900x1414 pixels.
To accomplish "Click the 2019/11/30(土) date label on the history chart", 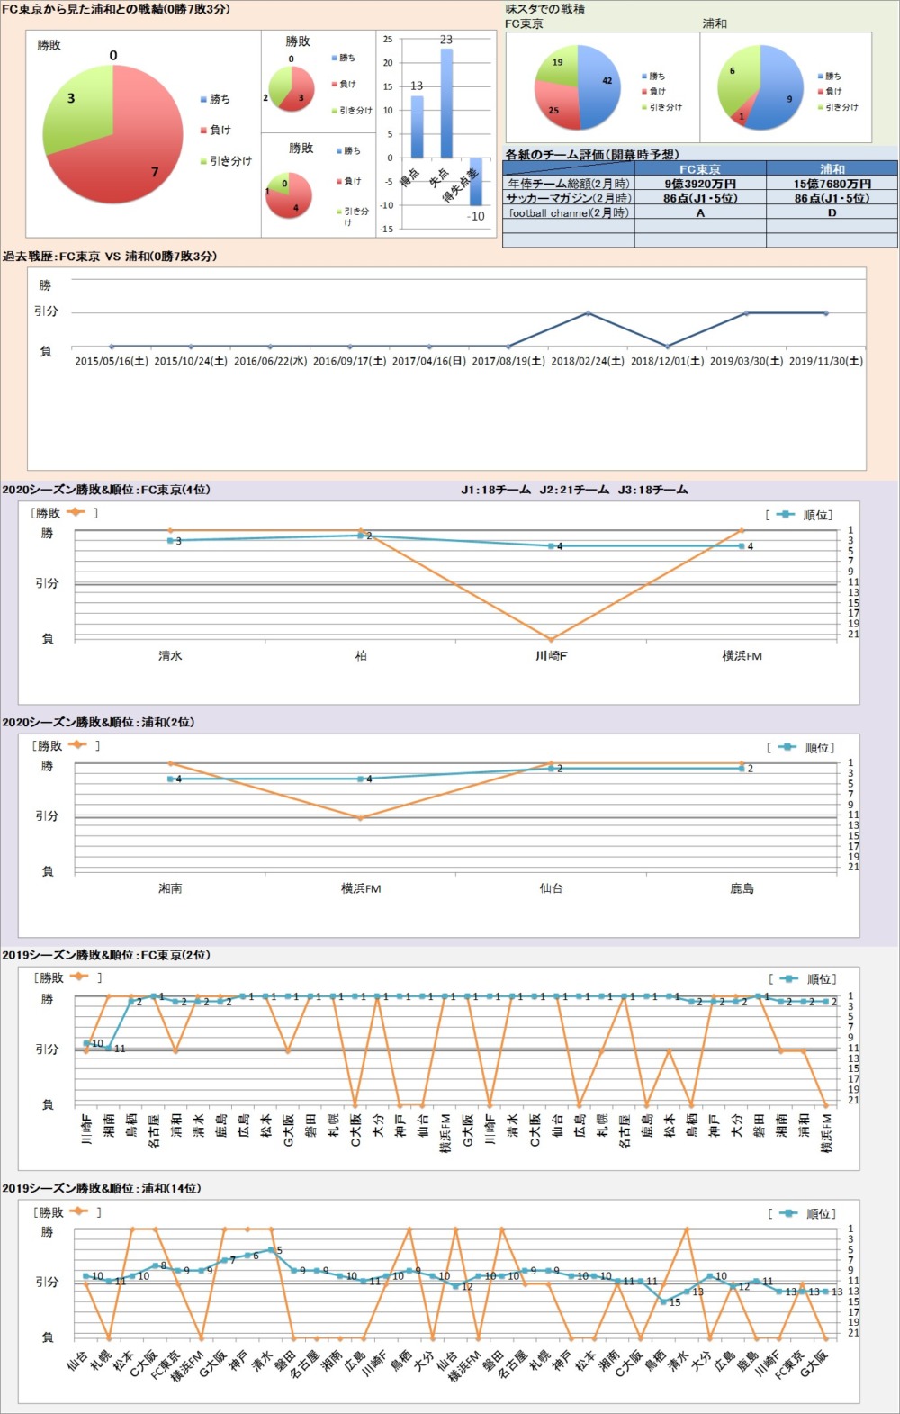I will click(x=825, y=361).
